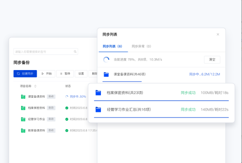The image size is (242, 163).
Task: Click blue folder icon of 经管学习作业汇总(共16项)
Action: point(98,109)
